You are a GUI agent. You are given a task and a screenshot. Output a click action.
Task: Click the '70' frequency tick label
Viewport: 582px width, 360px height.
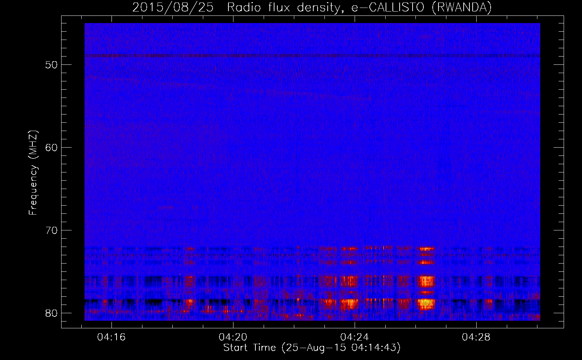[x=51, y=230]
